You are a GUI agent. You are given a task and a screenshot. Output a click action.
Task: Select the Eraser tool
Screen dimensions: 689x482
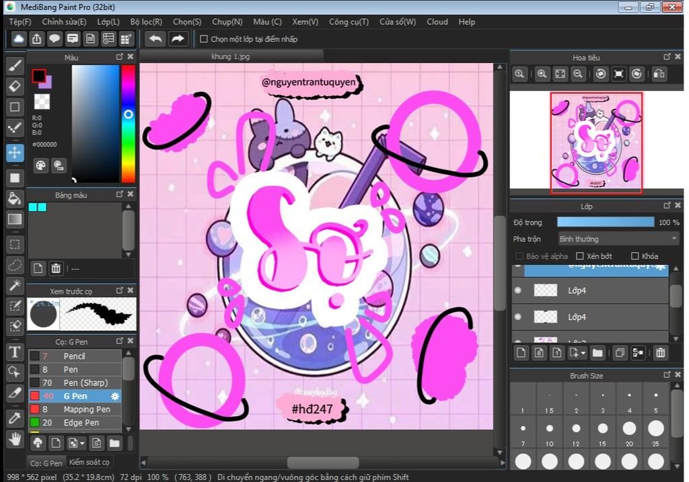click(x=15, y=87)
